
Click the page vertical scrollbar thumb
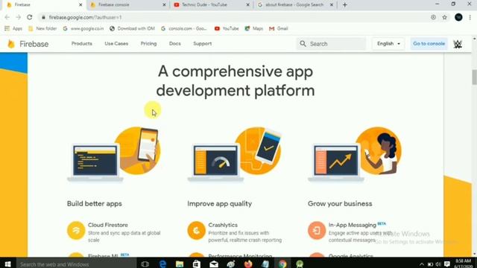pyautogui.click(x=474, y=77)
